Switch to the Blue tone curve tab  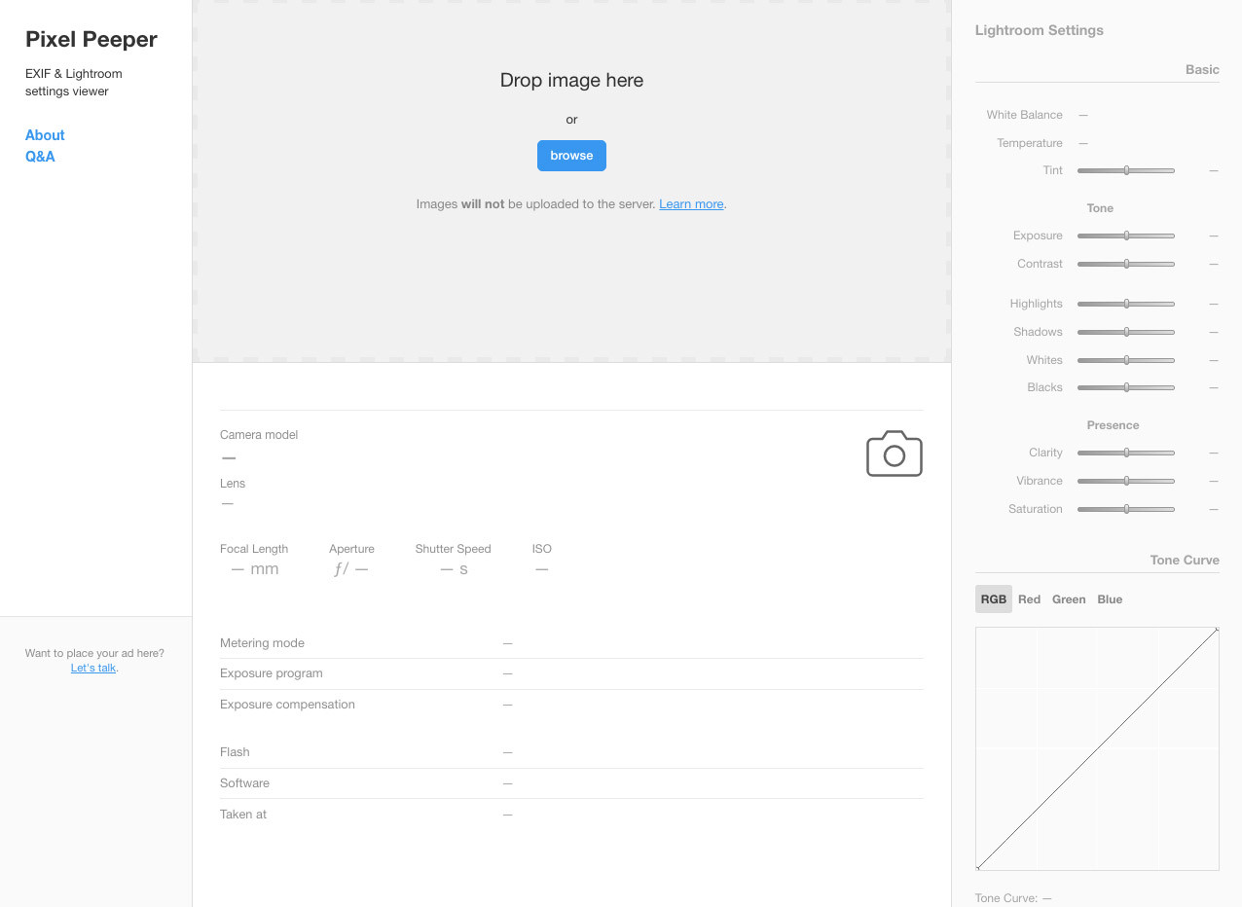pyautogui.click(x=1110, y=599)
